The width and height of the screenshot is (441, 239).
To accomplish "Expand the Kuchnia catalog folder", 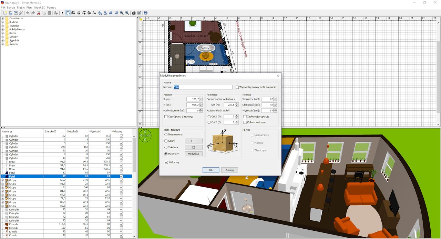I will point(3,22).
